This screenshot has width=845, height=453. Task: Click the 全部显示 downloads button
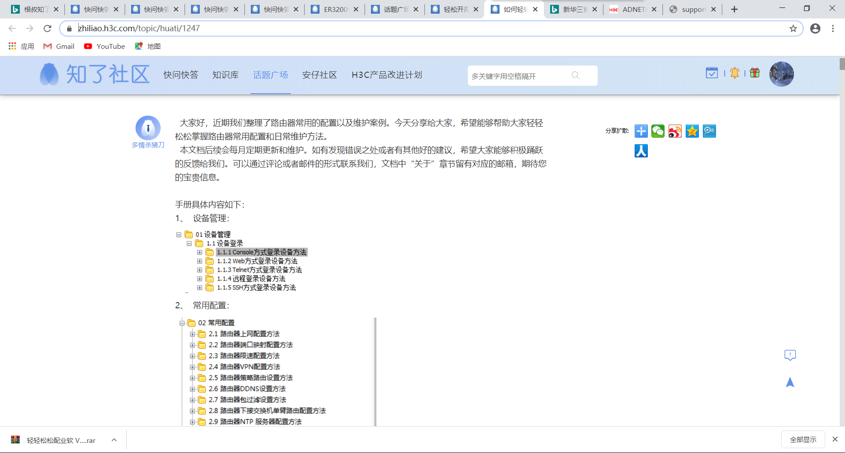[803, 440]
